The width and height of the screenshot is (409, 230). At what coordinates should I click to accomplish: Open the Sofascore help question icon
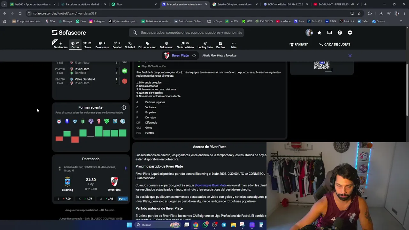tap(340, 33)
